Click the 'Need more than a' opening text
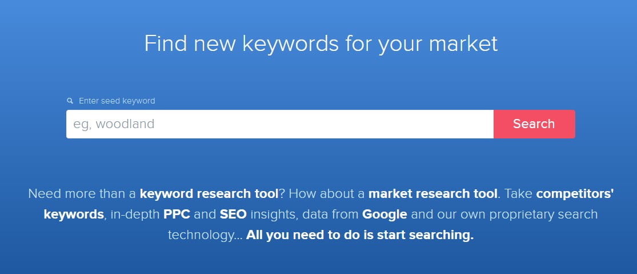Image resolution: width=637 pixels, height=274 pixels. [x=82, y=193]
